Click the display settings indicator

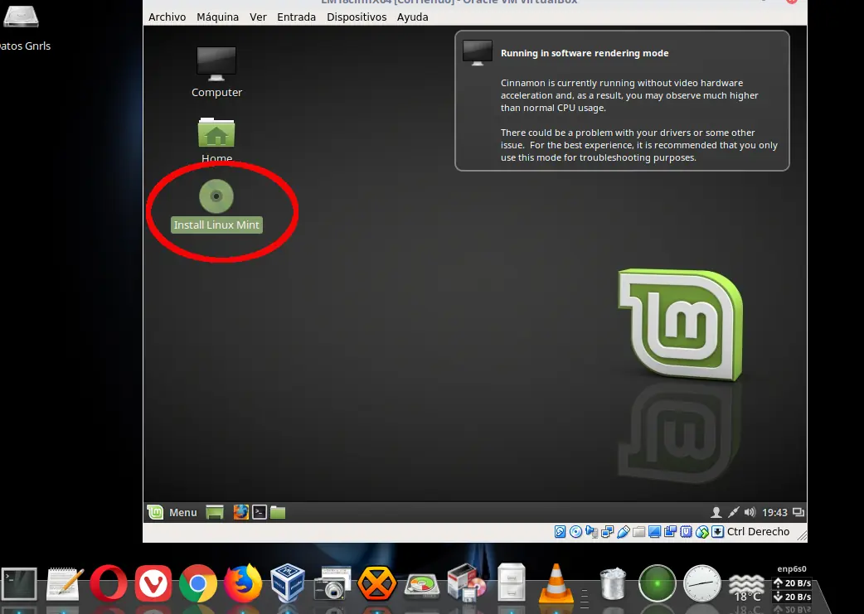click(654, 532)
